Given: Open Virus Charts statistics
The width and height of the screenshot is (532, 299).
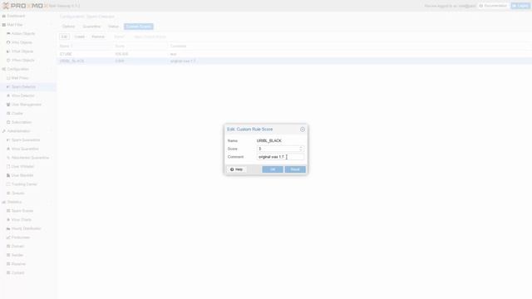Looking at the screenshot, I should (21, 219).
